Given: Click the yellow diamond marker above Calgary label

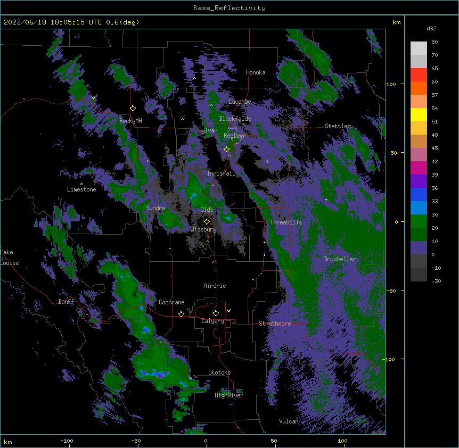Looking at the screenshot, I should click(x=216, y=313).
